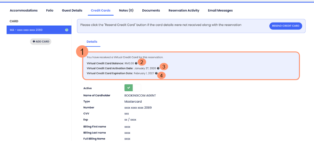Click the Resend Credit Card button
Screen dimensions: 314x141
point(286,26)
